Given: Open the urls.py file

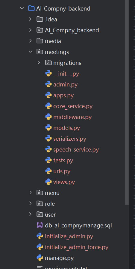Looking at the screenshot, I should click(62, 171).
